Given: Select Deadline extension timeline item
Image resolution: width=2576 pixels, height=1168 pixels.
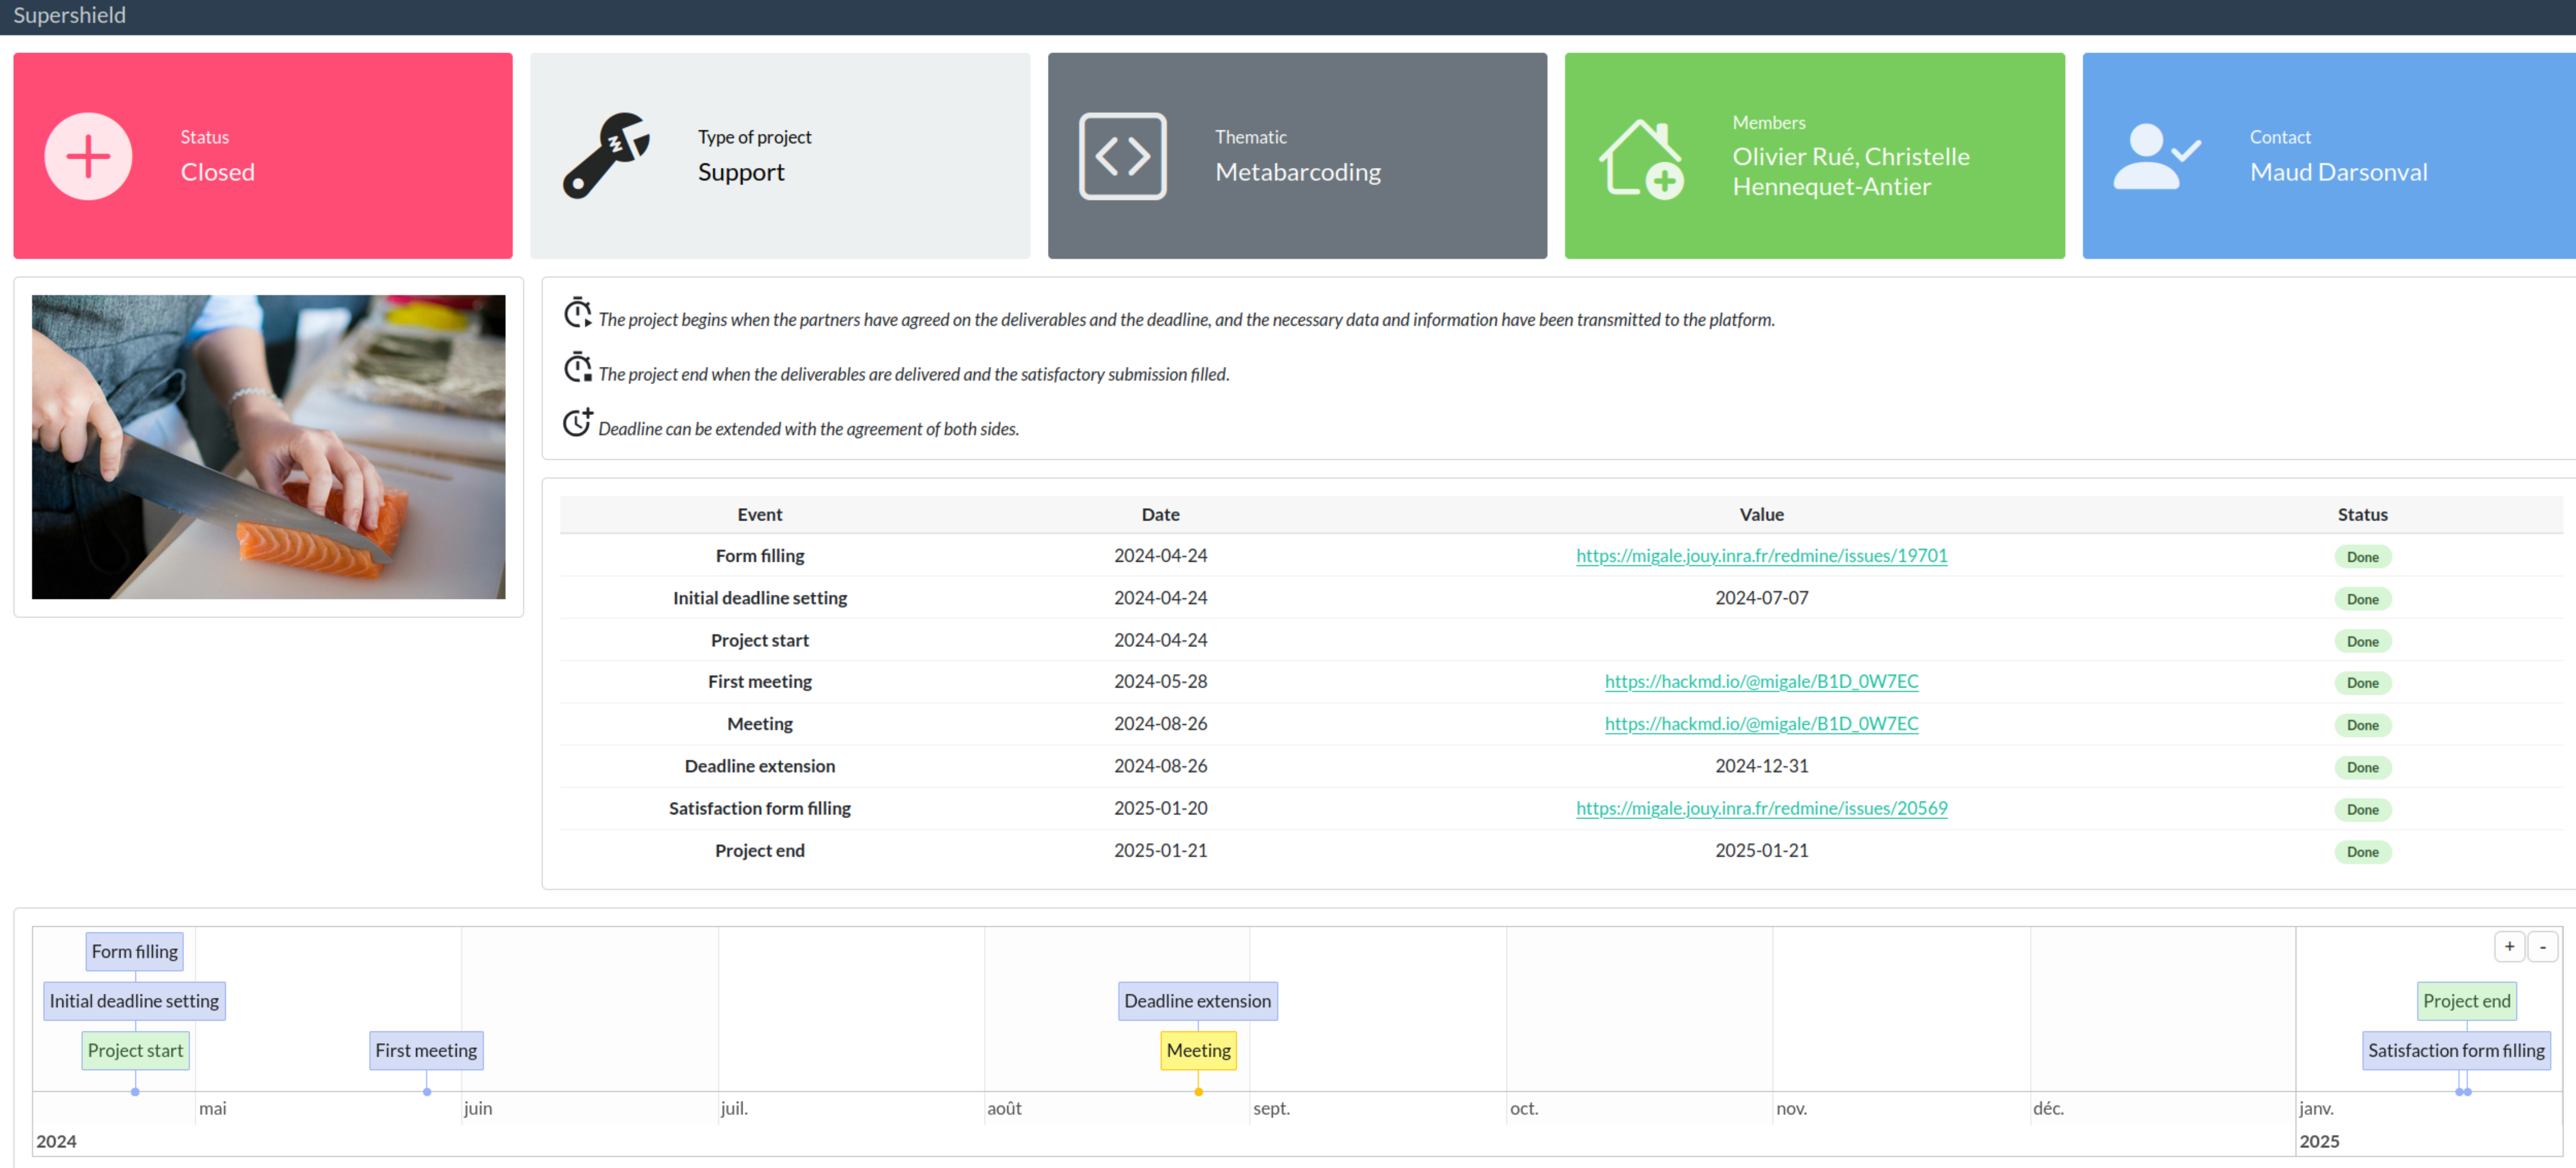Looking at the screenshot, I should (1197, 1000).
